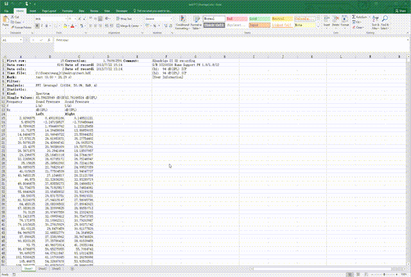Click the zoom slider in status bar
This screenshot has height=277, width=411.
[x=384, y=274]
